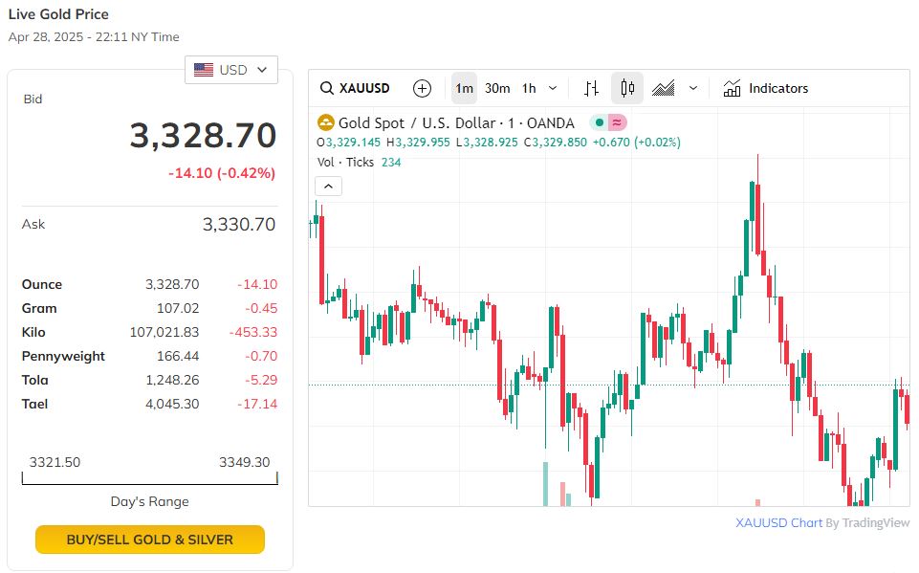Viewport: 919px width, 573px height.
Task: Click the Indicators chart icon
Action: pyautogui.click(x=733, y=88)
